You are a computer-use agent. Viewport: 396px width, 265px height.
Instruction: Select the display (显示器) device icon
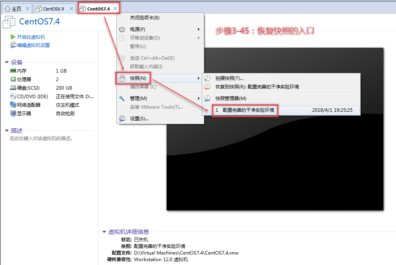13,113
